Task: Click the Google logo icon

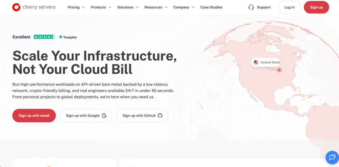Action: [x=104, y=116]
